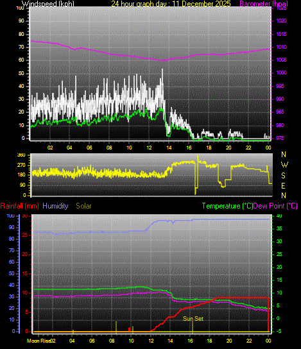Viewport: 301px width, 349px height.
Task: Click the 180 wind direction axis value
Action: tap(21, 175)
